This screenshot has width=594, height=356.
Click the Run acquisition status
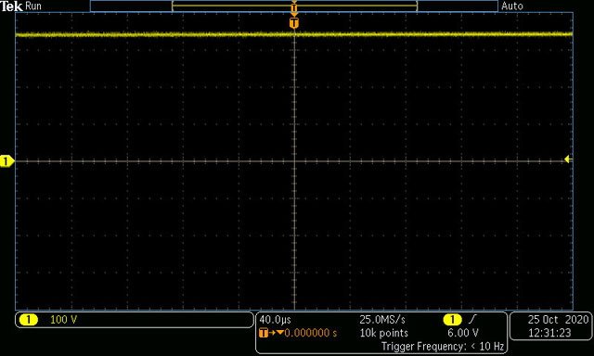33,6
